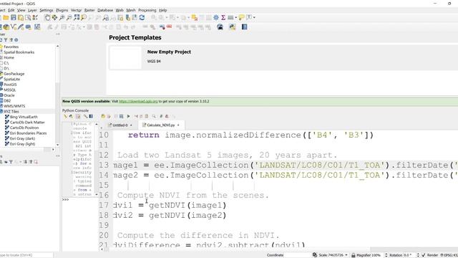
Task: Click the Refresh map icon
Action: (142, 17)
